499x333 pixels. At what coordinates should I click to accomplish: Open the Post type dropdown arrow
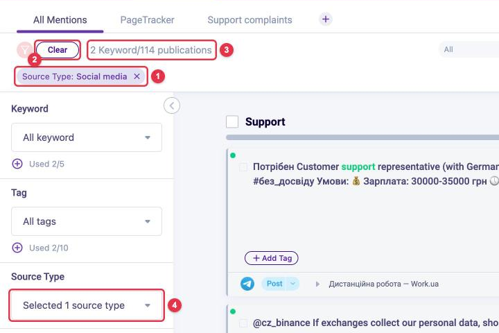292,284
